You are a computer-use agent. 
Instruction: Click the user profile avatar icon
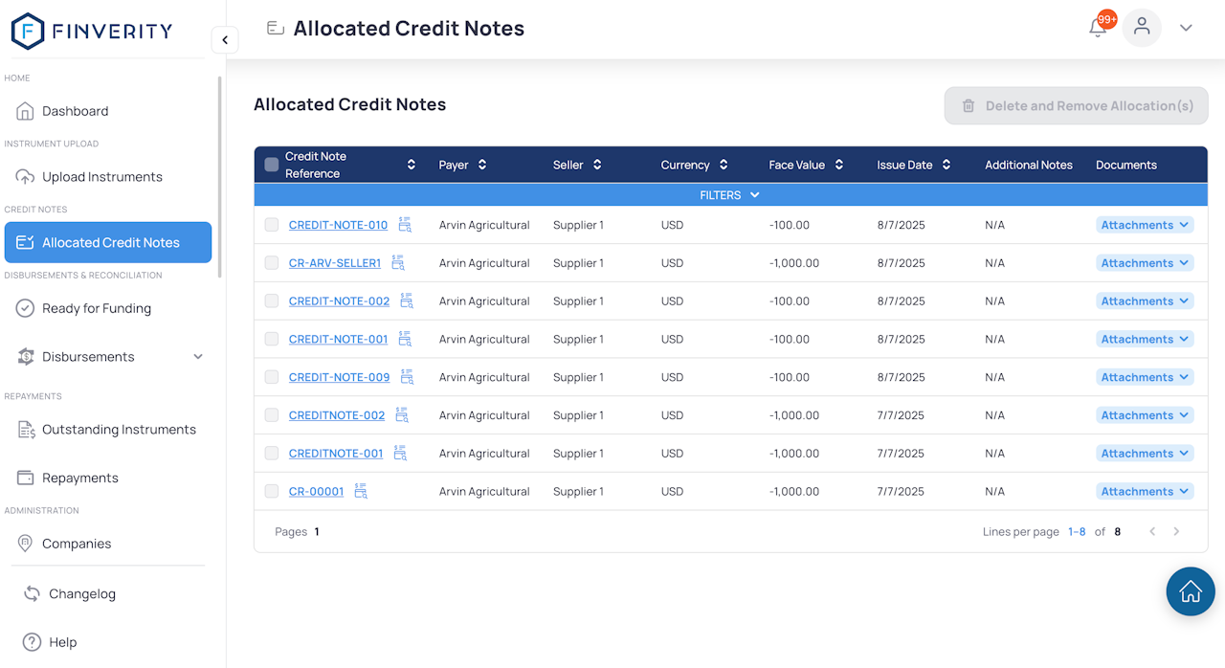1142,28
